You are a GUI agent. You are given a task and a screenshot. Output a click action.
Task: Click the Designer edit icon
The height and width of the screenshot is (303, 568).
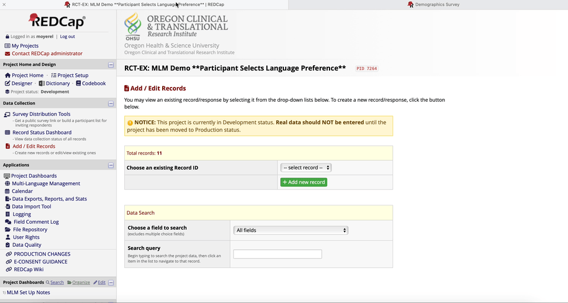pos(8,83)
